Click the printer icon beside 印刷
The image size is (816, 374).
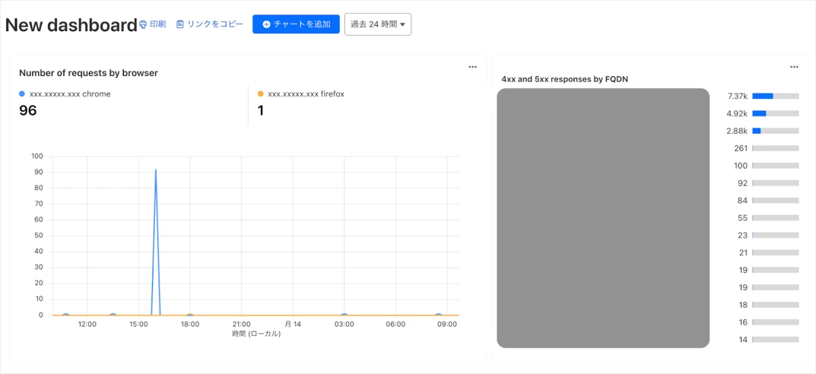(x=143, y=24)
